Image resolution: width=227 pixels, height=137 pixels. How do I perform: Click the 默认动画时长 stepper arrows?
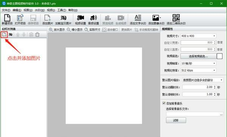(215, 87)
